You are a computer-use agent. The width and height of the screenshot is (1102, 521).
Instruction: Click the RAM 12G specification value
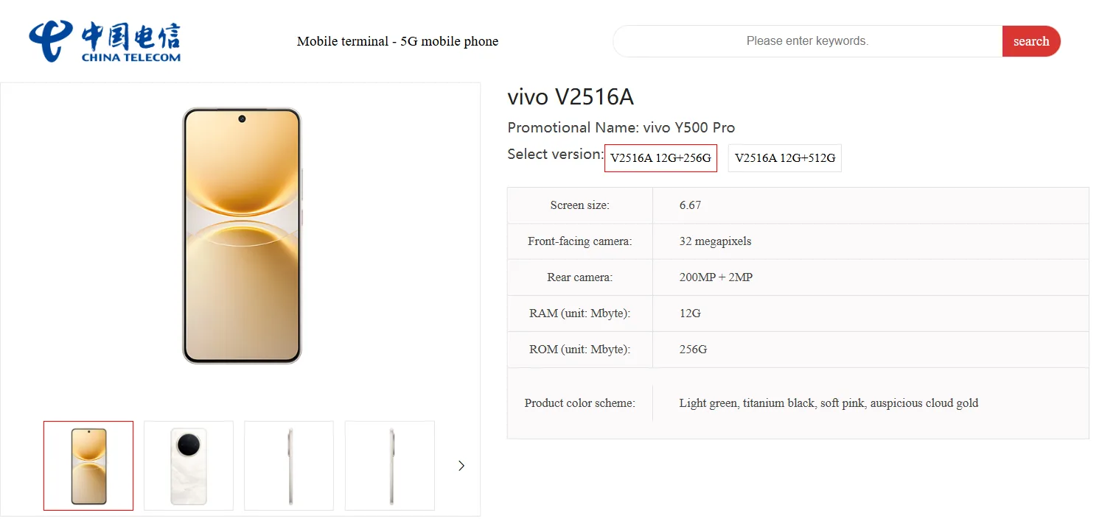coord(689,313)
